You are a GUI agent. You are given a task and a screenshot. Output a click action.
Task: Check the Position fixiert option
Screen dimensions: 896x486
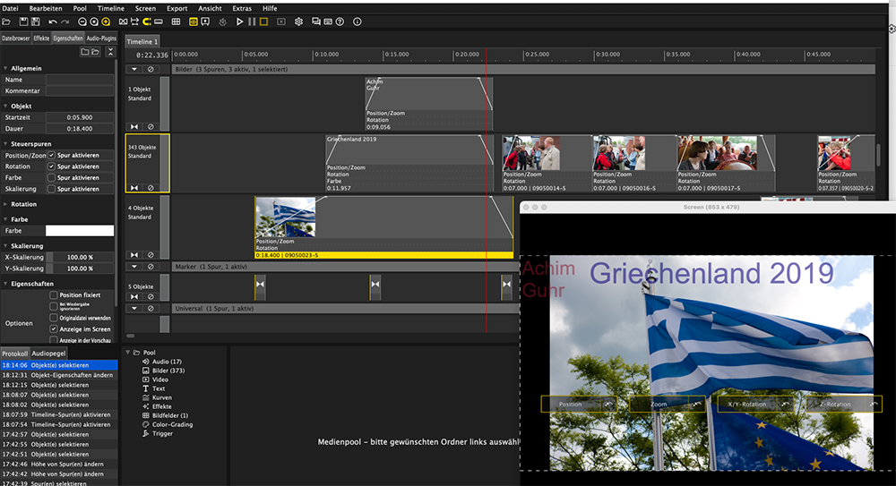point(54,295)
